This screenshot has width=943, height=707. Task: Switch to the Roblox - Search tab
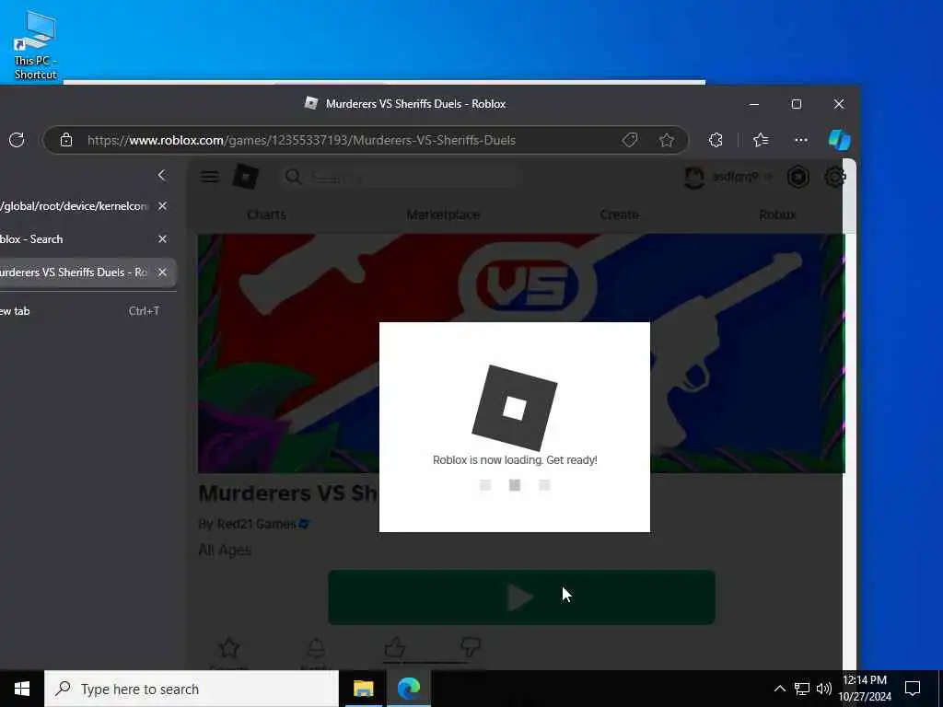(x=76, y=238)
